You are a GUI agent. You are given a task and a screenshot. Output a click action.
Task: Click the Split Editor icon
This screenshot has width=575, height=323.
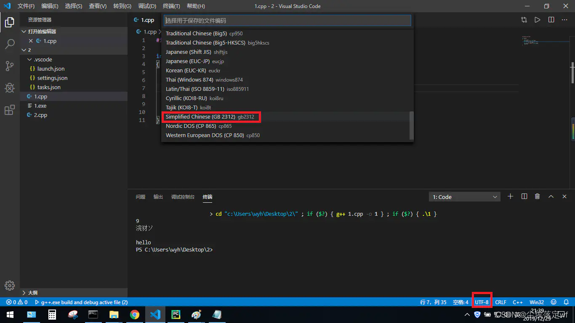(551, 20)
